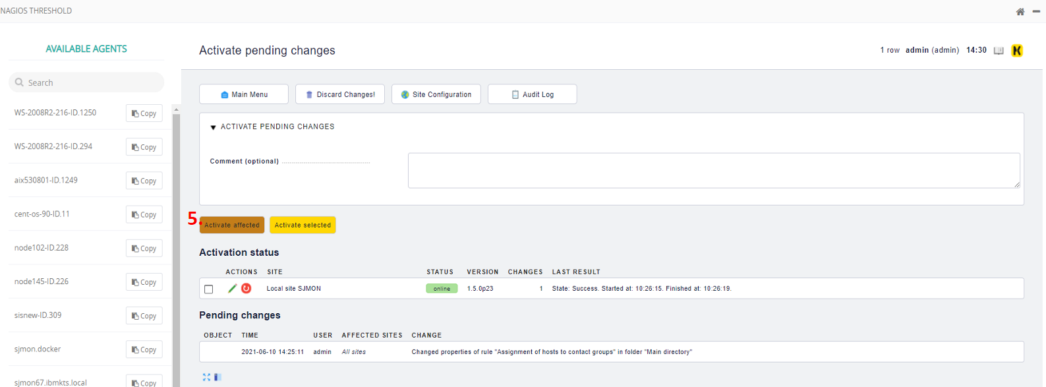The image size is (1046, 387).
Task: Click the Activate affected button
Action: [x=232, y=225]
